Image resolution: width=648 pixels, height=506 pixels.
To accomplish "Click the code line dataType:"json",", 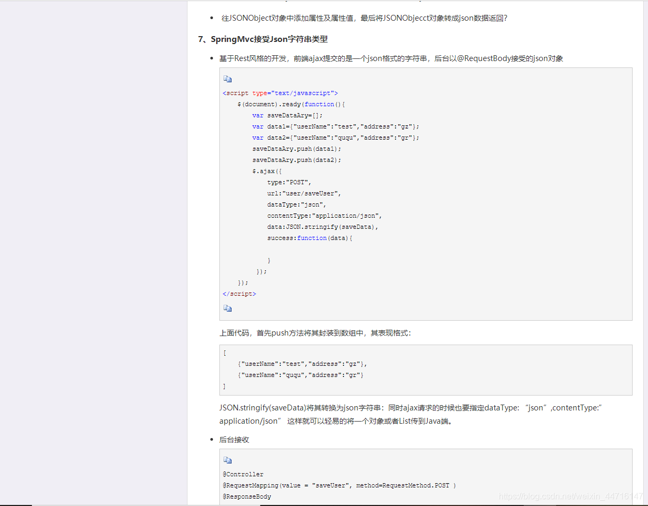I will point(297,204).
